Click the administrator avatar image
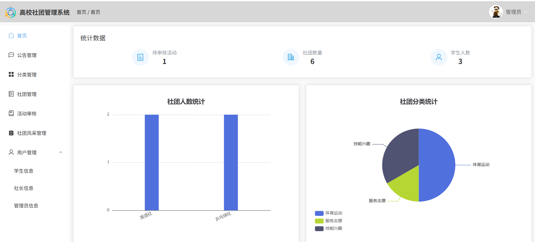Image resolution: width=535 pixels, height=242 pixels. click(496, 12)
